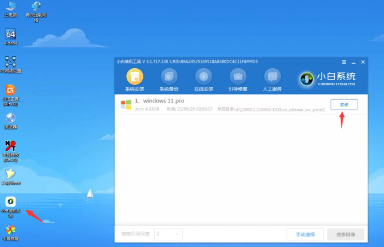Click the 所在目录 path text
This screenshot has height=247, width=384.
[x=271, y=110]
